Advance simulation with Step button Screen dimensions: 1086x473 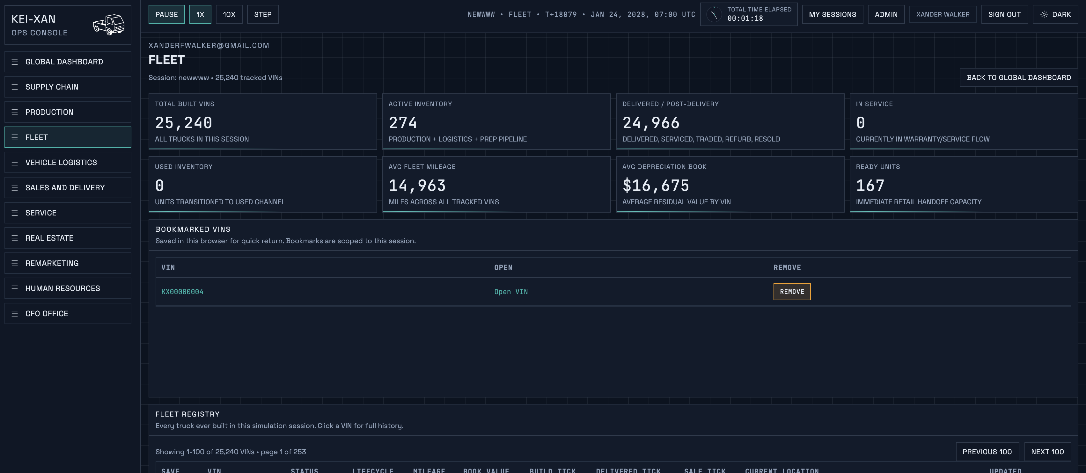coord(263,14)
